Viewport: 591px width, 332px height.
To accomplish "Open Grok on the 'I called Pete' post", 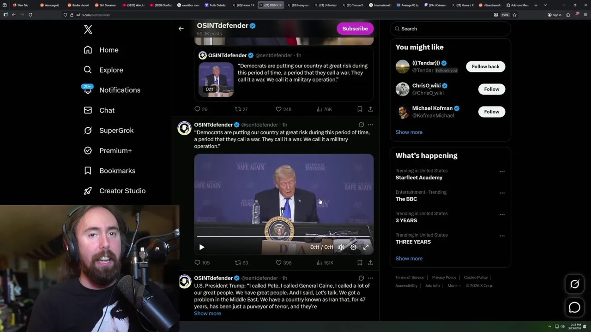I will coord(361,278).
